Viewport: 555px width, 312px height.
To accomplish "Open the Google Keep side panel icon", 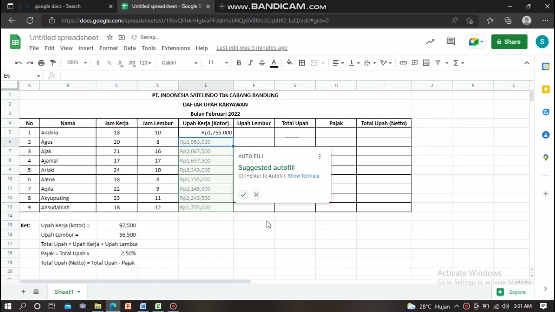I will [545, 90].
